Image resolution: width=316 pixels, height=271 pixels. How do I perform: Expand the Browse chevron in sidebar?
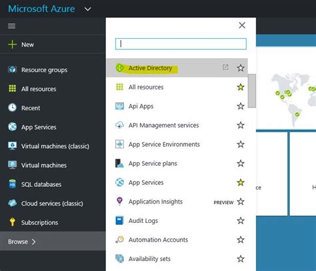click(x=33, y=242)
